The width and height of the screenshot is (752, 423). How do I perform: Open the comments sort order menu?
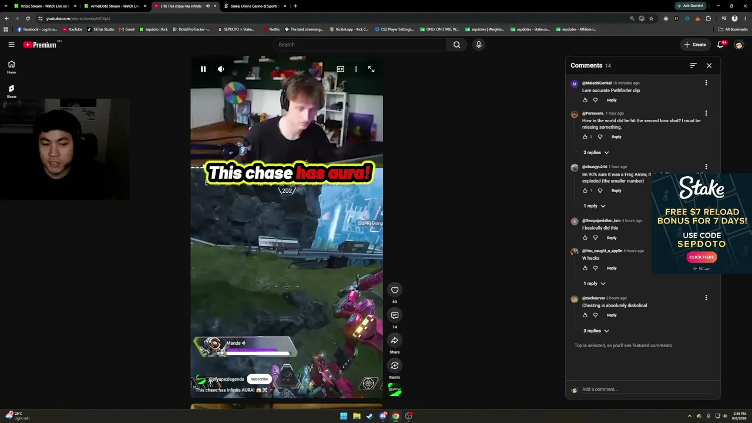[693, 66]
